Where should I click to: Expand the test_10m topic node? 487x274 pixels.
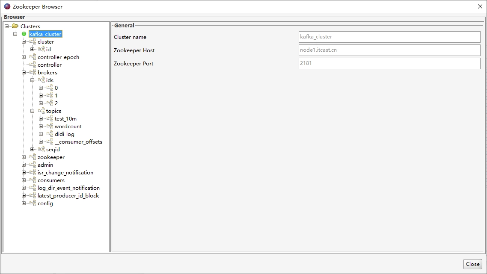pos(41,118)
